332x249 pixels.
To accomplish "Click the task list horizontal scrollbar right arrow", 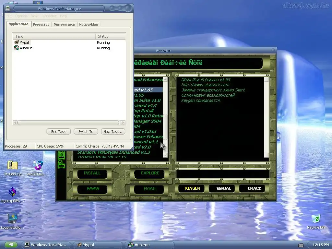I will click(123, 123).
